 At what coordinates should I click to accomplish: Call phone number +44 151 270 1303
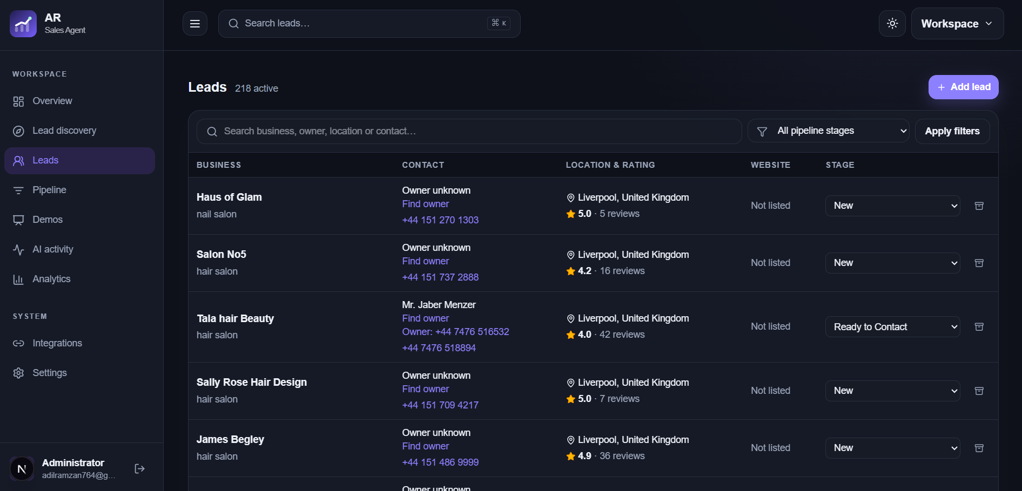coord(440,220)
